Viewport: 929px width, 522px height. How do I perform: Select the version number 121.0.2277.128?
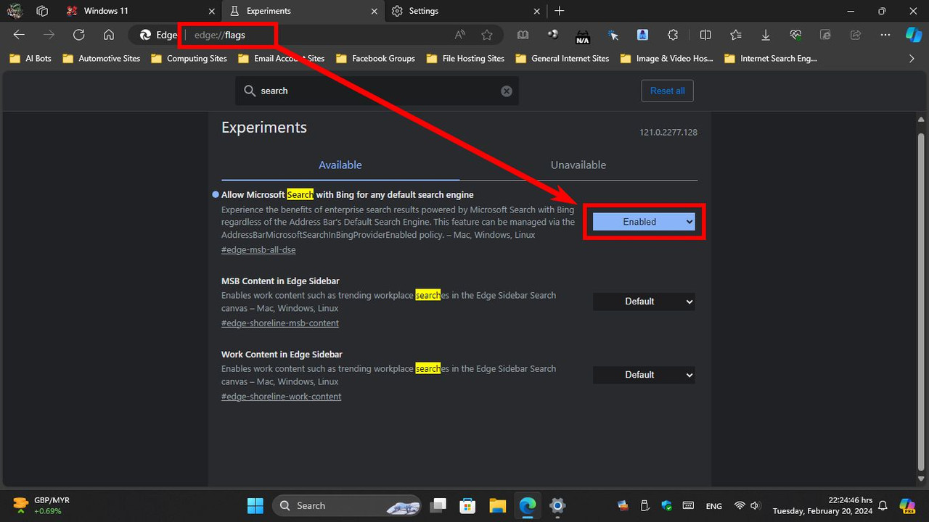[x=668, y=132]
